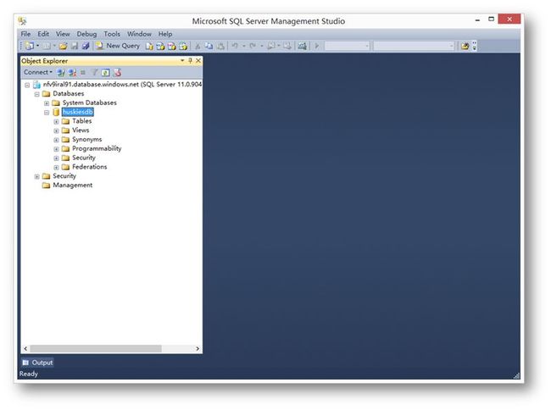
Task: Select the Tables tree item
Action: tap(82, 121)
